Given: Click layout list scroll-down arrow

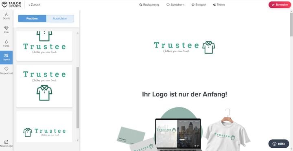Looking at the screenshot, I should tap(78, 140).
